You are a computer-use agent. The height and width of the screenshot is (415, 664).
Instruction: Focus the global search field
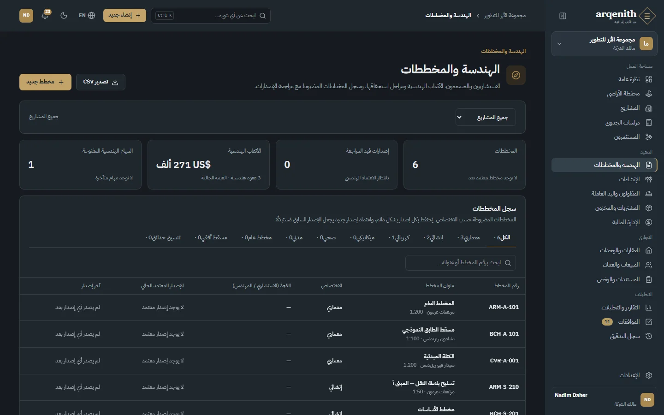tap(211, 16)
